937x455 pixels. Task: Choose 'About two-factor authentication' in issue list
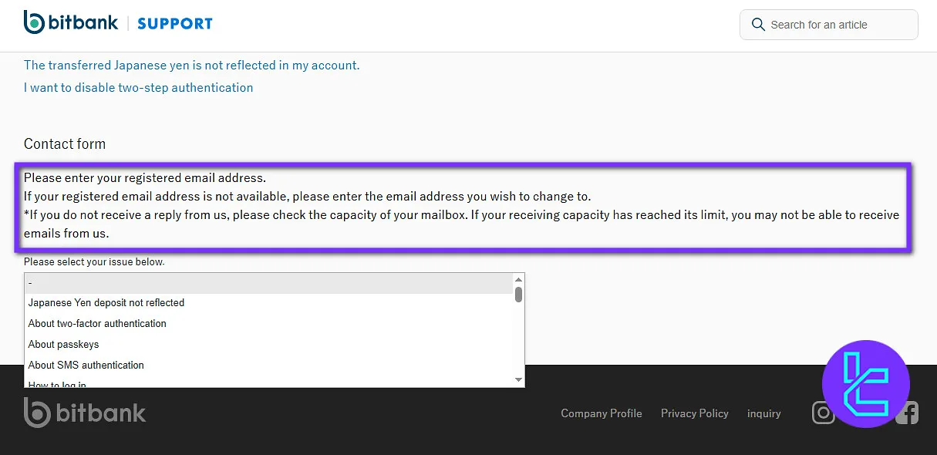tap(97, 324)
